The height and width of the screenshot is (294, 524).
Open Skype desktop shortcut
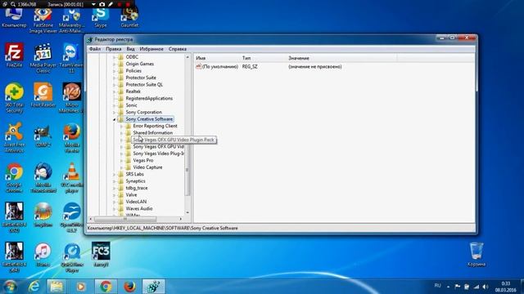[x=101, y=16]
